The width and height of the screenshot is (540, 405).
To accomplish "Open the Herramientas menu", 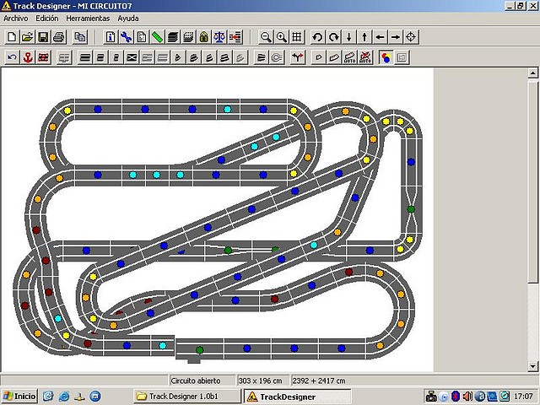I will 88,19.
